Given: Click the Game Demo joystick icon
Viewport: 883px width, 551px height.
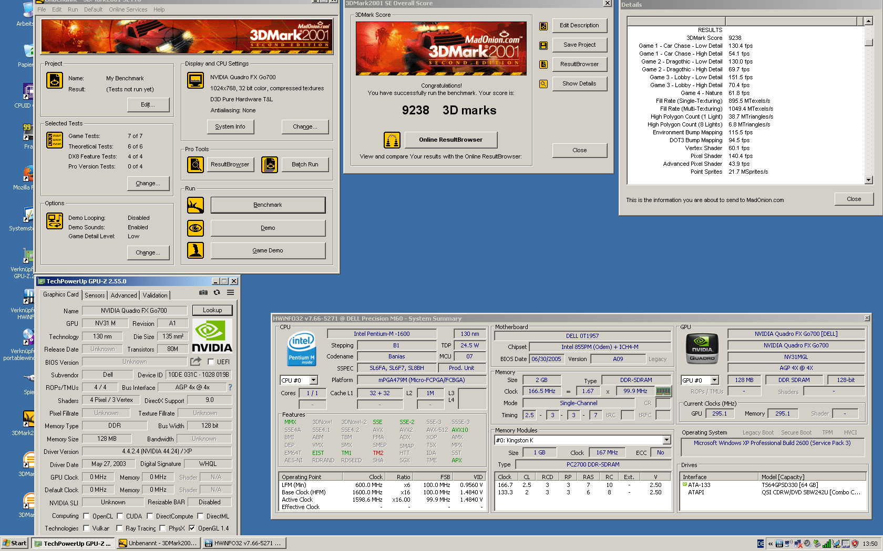Looking at the screenshot, I should 196,251.
